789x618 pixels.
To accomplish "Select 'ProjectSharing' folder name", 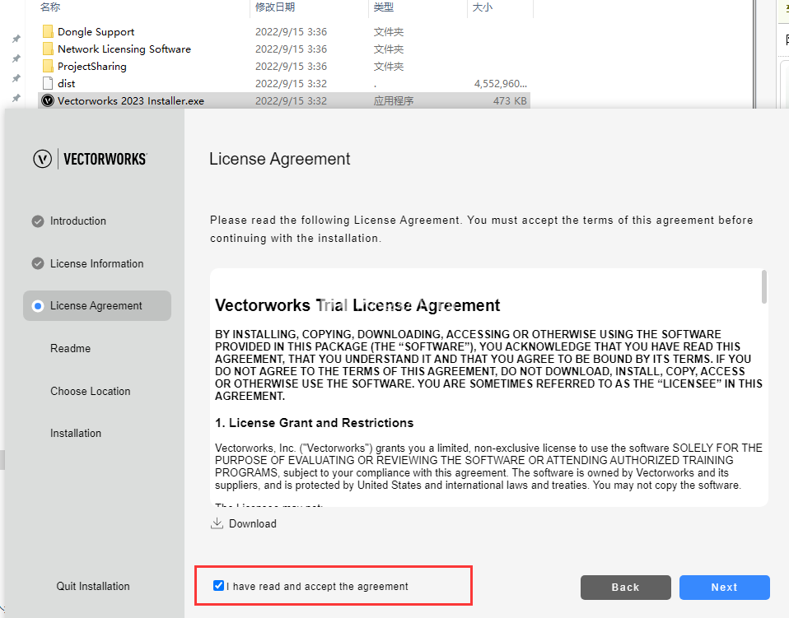I will coord(92,67).
